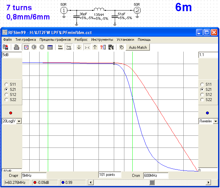The image size is (220, 188).
Task: Open the 20Log left scale dropdown
Action: [18, 121]
